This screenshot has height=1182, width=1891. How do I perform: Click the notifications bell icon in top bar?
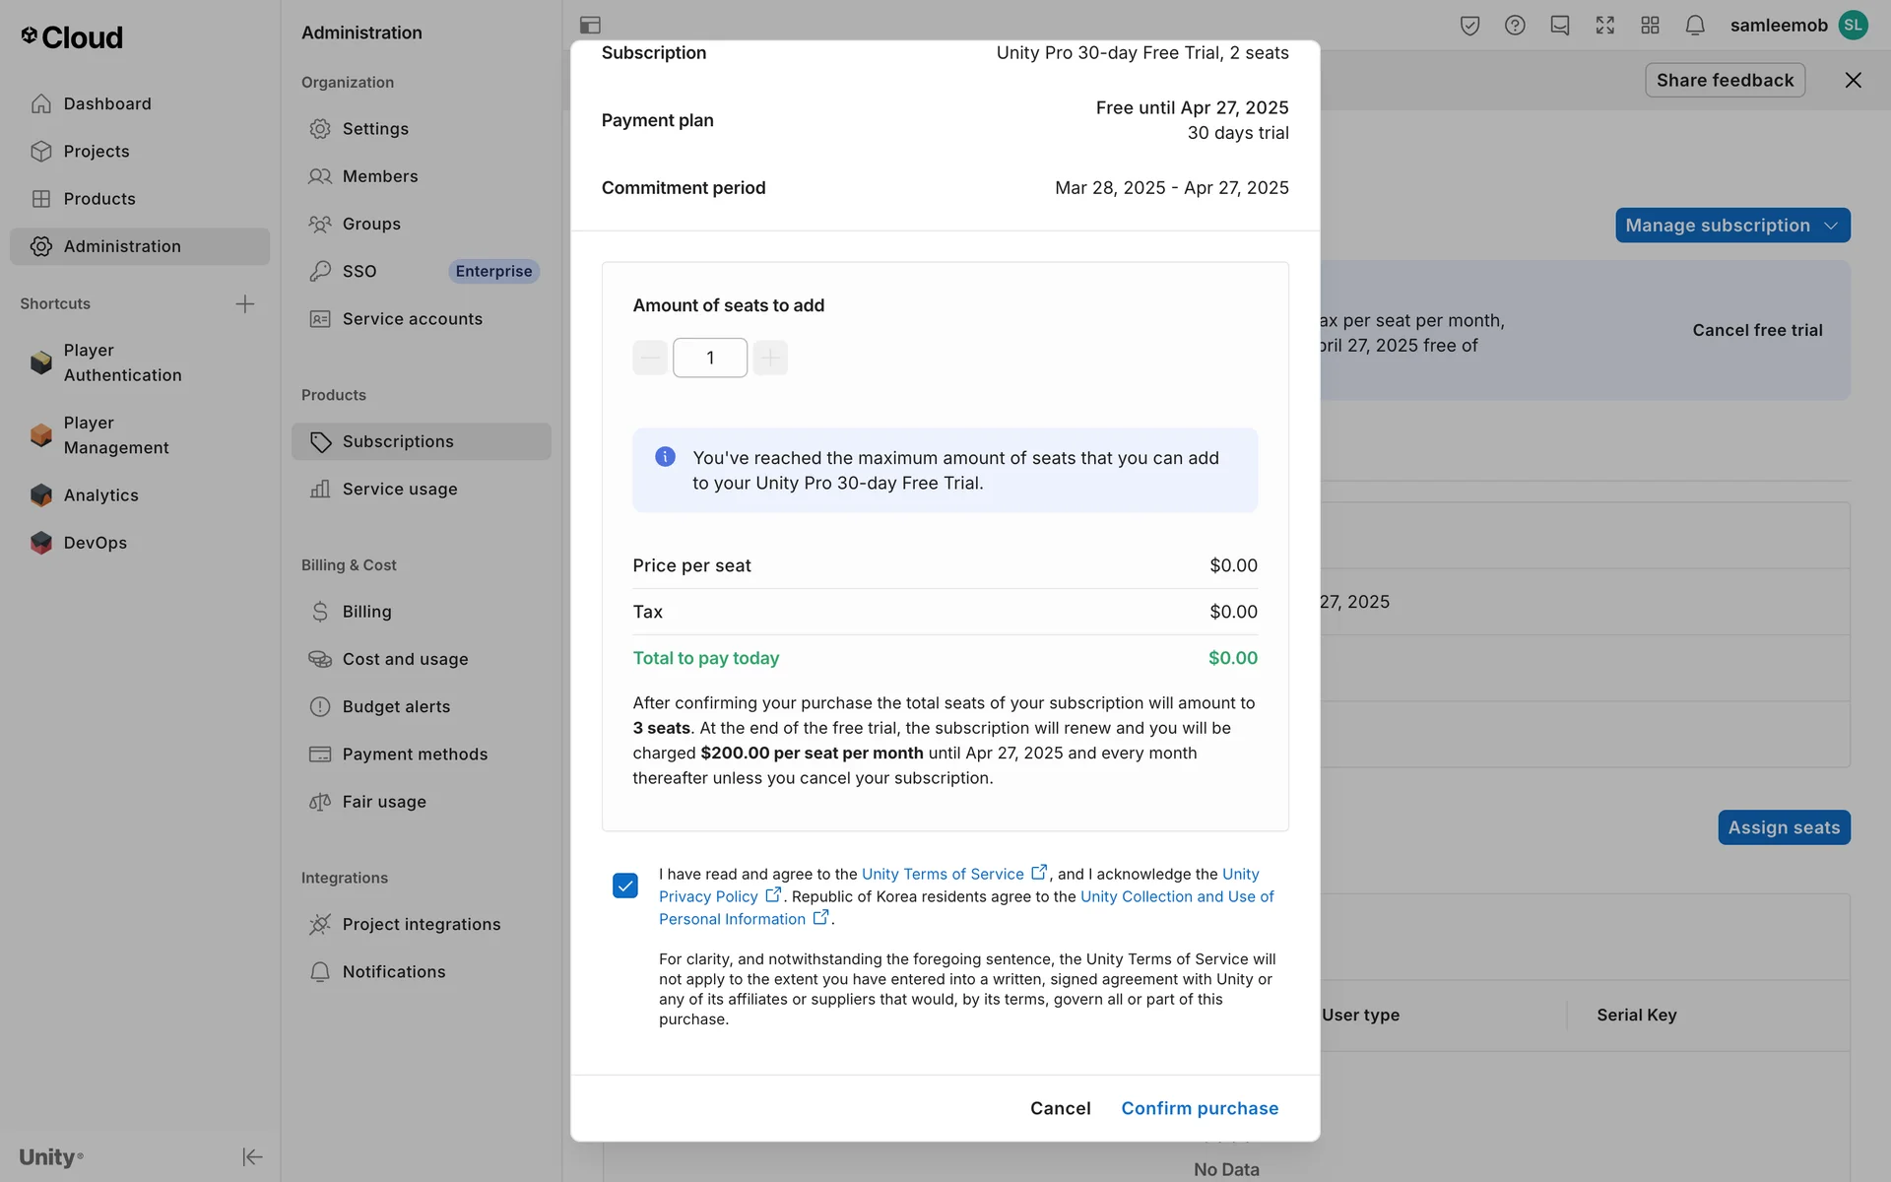click(x=1694, y=26)
